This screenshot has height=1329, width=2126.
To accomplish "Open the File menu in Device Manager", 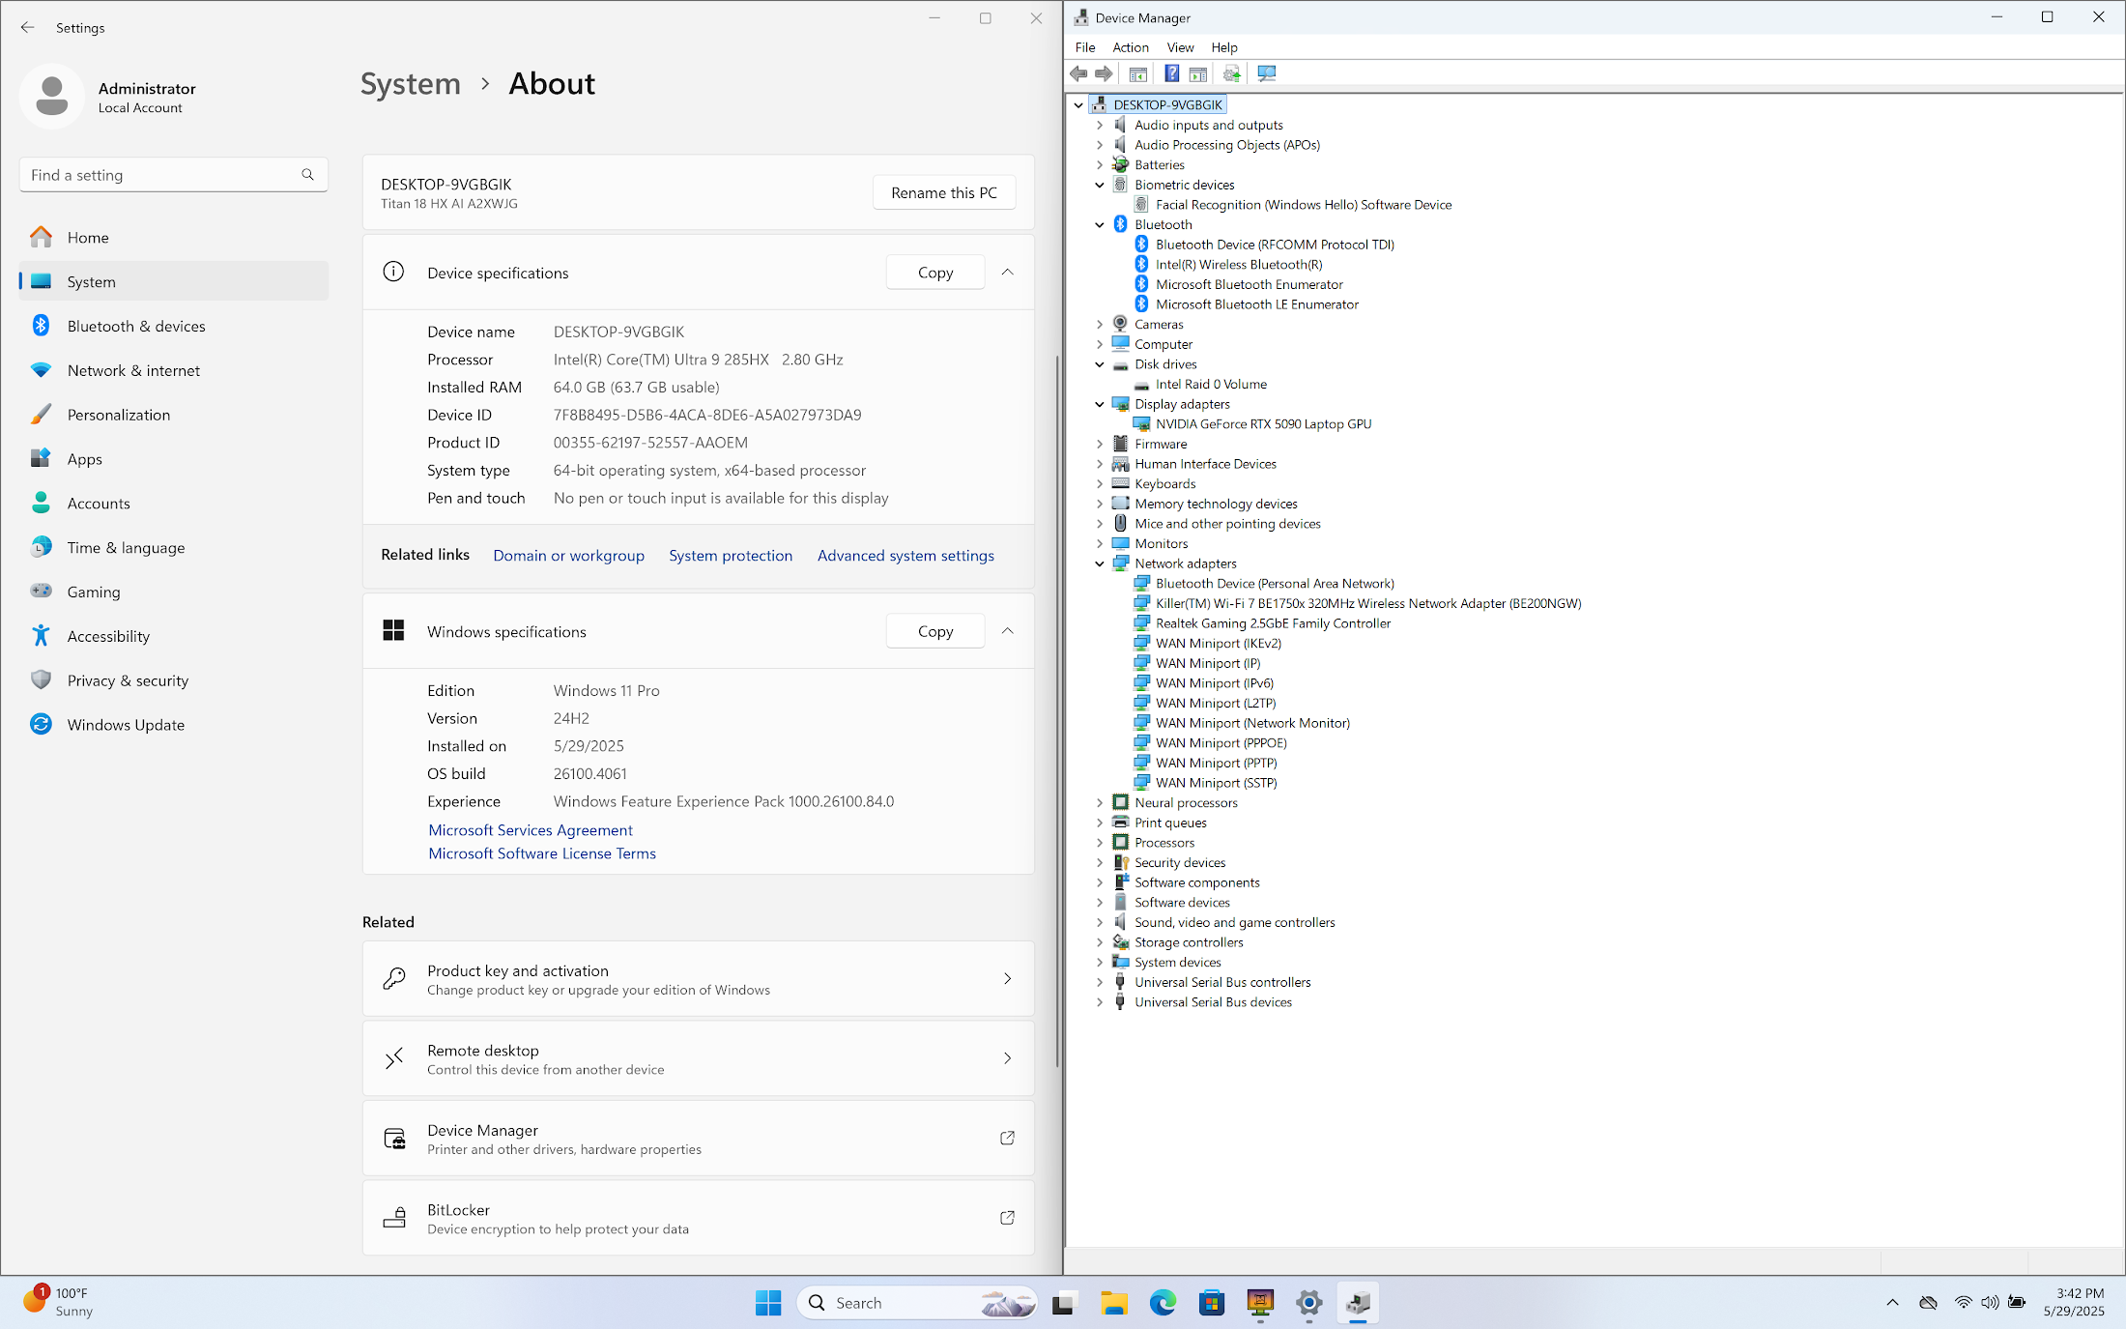I will [1085, 47].
